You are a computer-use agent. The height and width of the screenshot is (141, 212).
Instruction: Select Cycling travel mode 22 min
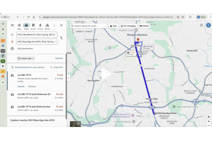47,27
